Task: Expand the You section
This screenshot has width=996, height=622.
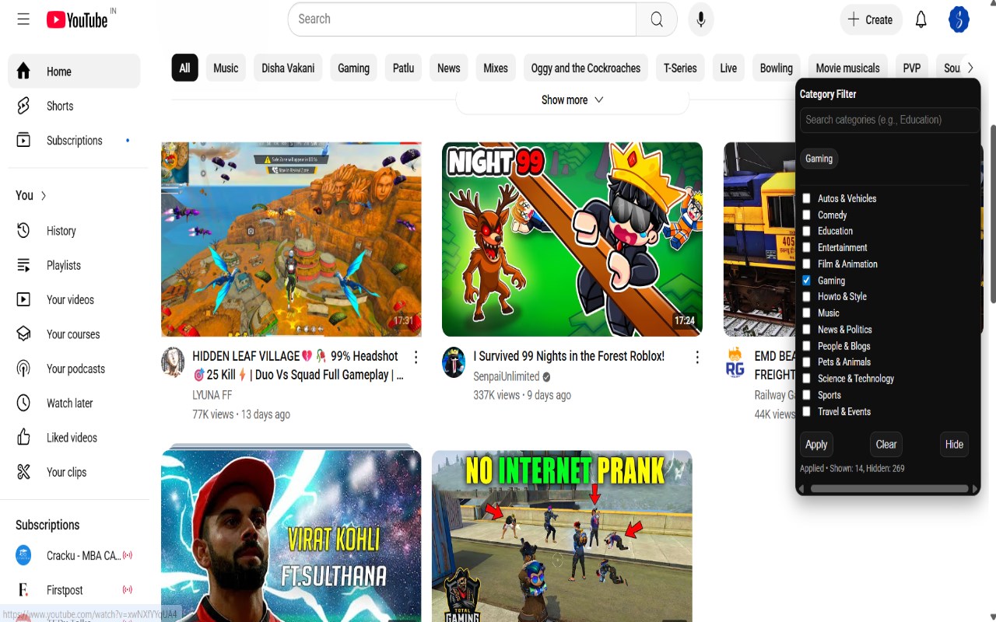Action: click(x=31, y=196)
